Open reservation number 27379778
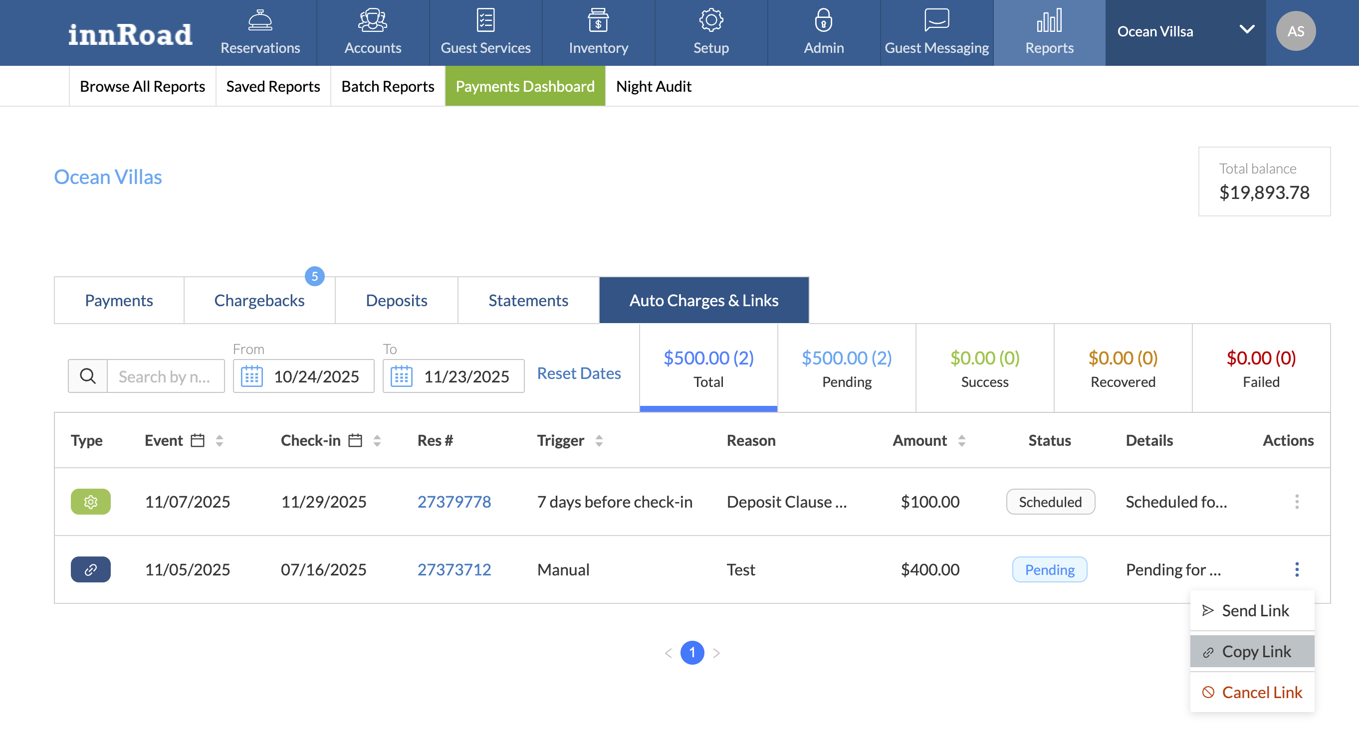Screen dimensions: 1359x731 pyautogui.click(x=453, y=502)
